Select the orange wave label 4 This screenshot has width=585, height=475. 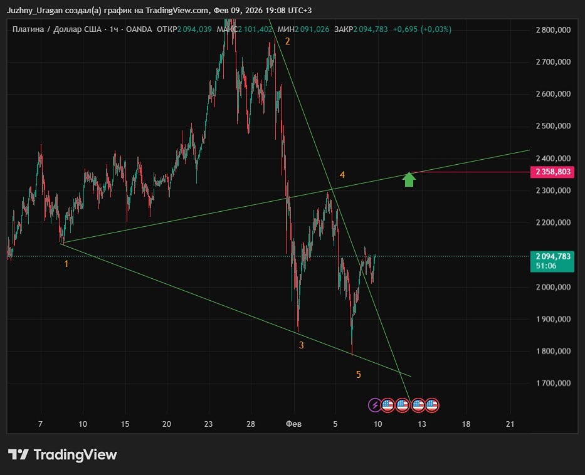(342, 175)
